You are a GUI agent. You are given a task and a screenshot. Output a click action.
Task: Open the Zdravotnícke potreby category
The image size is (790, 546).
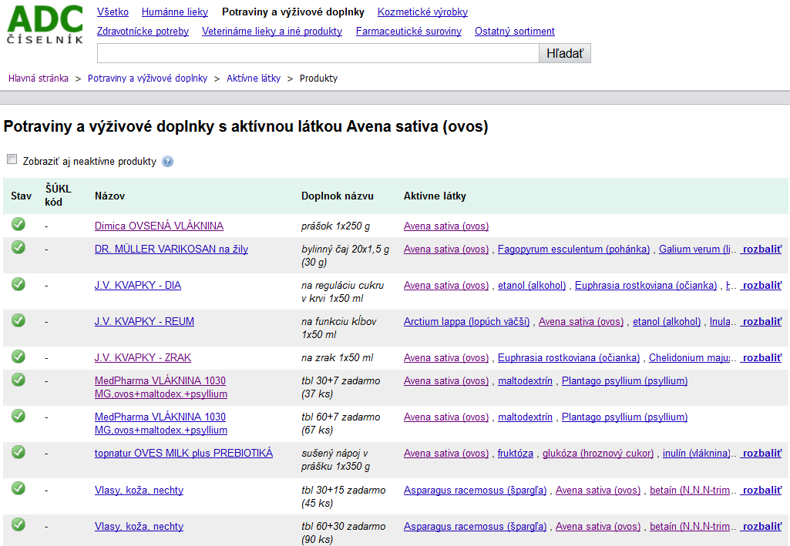coord(143,32)
